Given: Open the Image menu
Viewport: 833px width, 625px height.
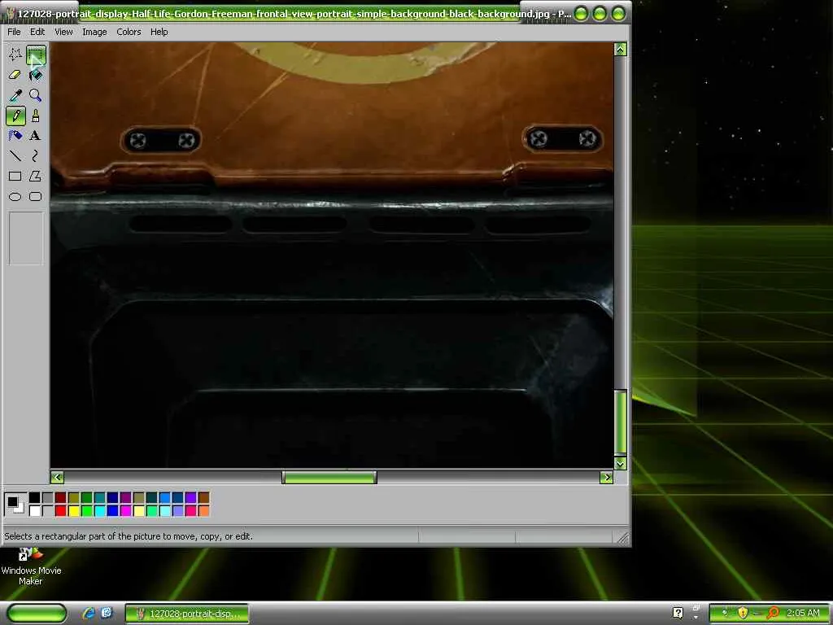Looking at the screenshot, I should click(94, 32).
